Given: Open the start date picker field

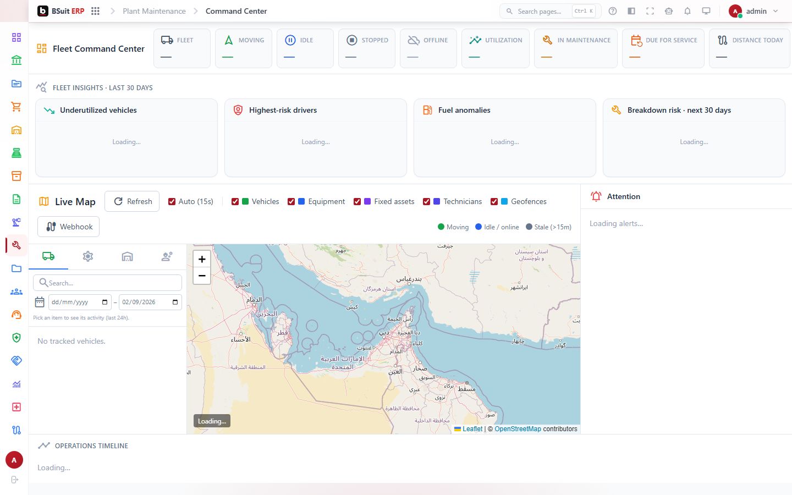Looking at the screenshot, I should click(80, 302).
